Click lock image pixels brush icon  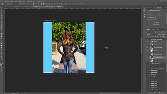point(152,37)
